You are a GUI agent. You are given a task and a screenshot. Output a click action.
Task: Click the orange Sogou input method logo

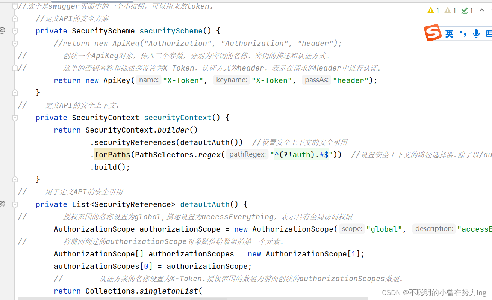click(433, 33)
